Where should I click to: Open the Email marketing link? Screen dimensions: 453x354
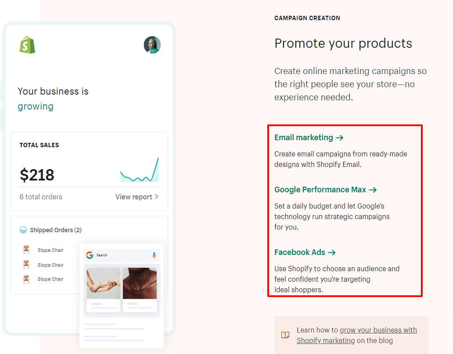coord(303,137)
